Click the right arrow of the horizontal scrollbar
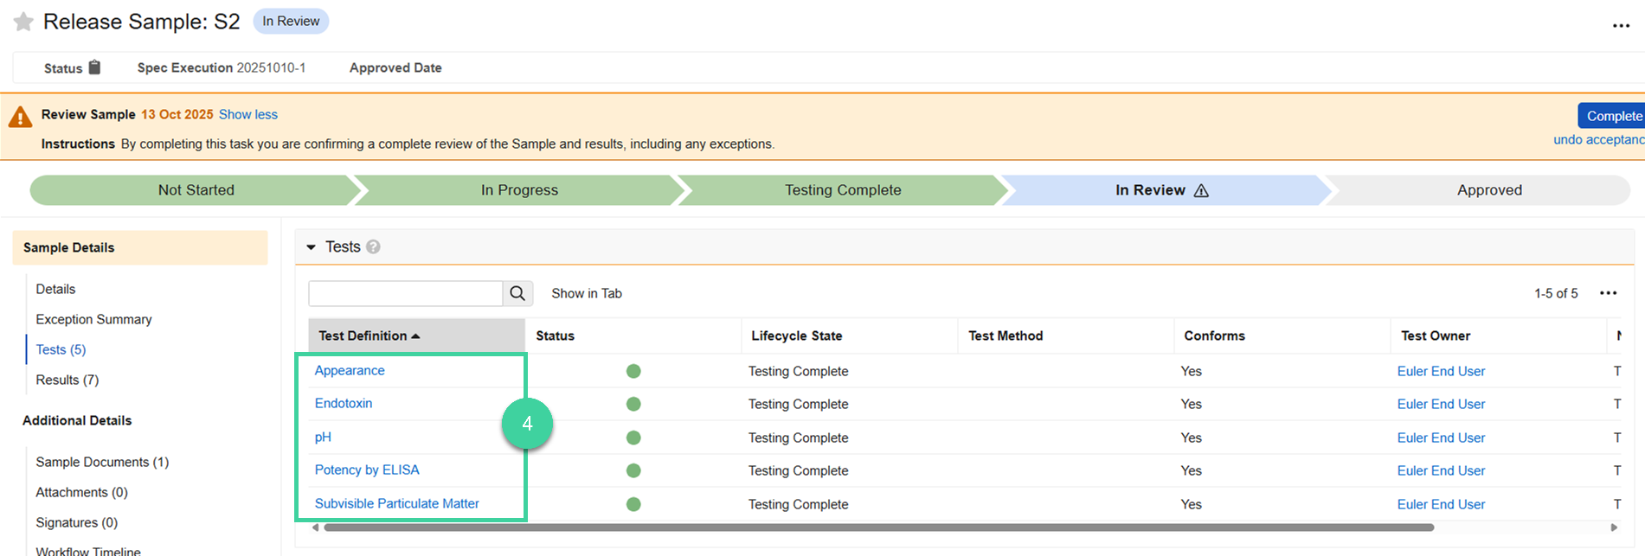 click(x=1614, y=527)
